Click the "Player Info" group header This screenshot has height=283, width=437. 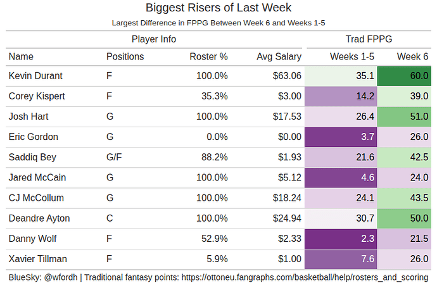[154, 39]
